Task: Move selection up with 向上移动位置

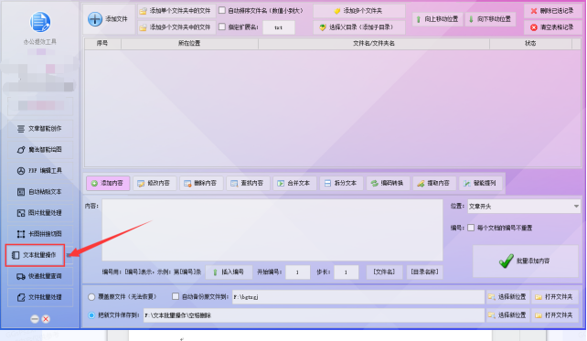Action: coord(438,19)
